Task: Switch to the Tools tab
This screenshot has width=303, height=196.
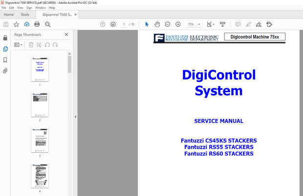Action: point(24,15)
